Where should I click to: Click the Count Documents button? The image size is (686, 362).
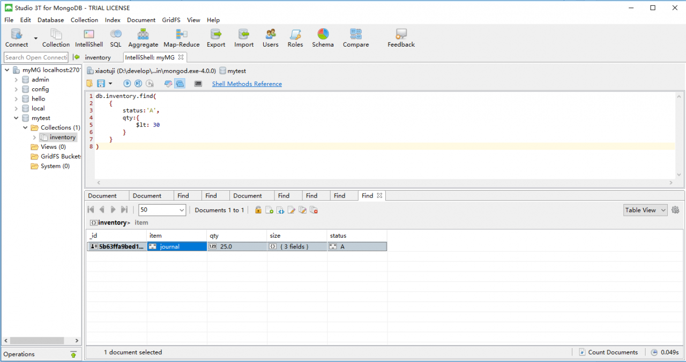coord(608,352)
